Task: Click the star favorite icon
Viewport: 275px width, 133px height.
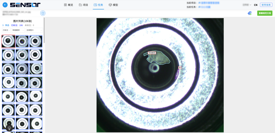Action: pos(43,13)
